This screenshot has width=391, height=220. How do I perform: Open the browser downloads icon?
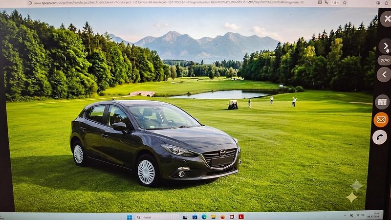tap(378, 2)
